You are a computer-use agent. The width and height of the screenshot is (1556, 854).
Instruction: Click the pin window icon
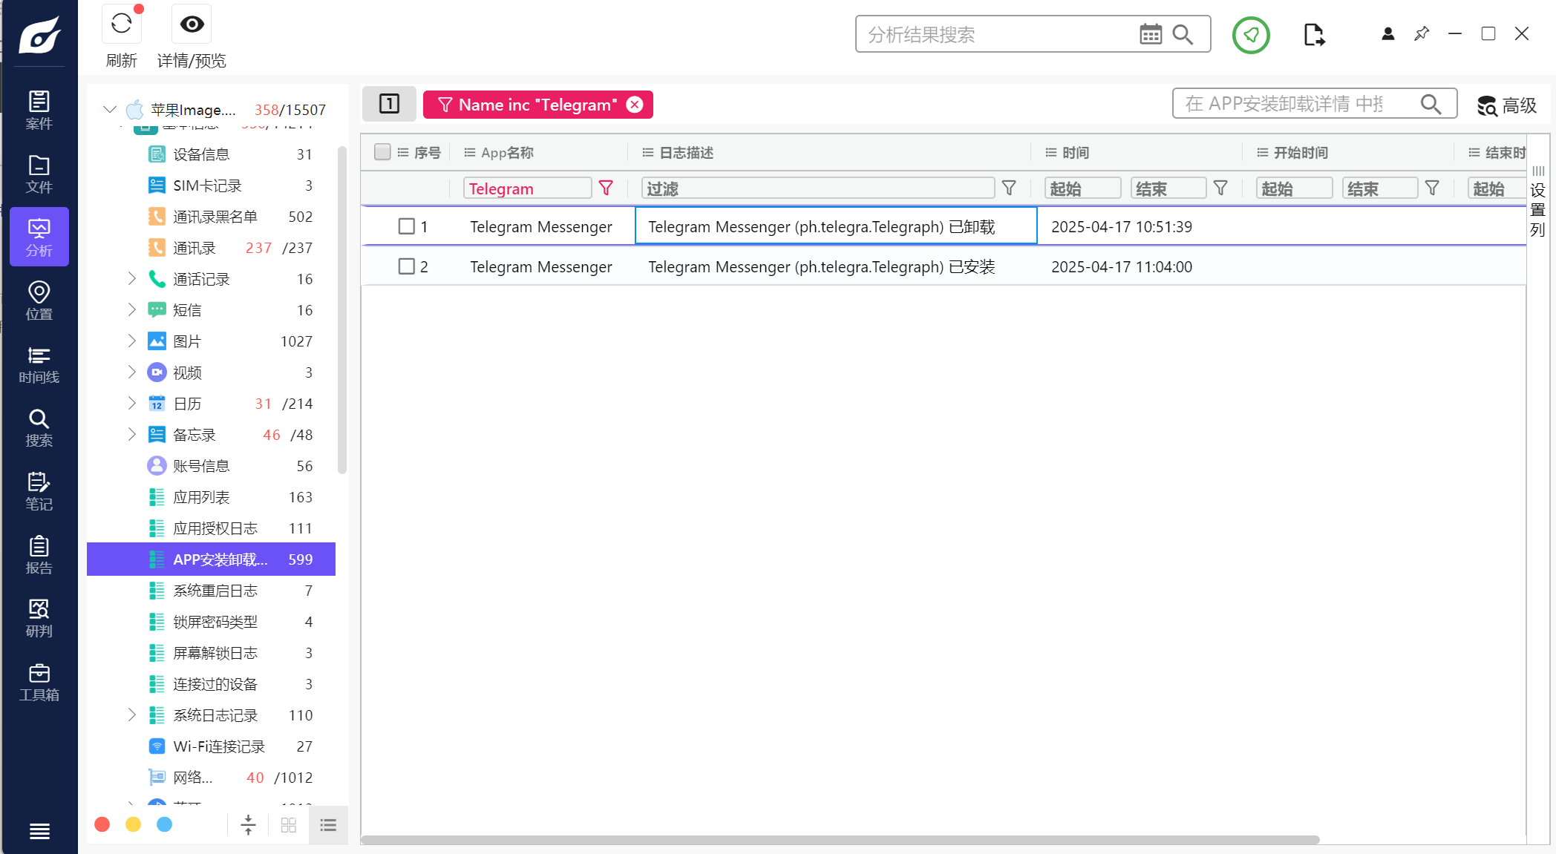tap(1422, 34)
